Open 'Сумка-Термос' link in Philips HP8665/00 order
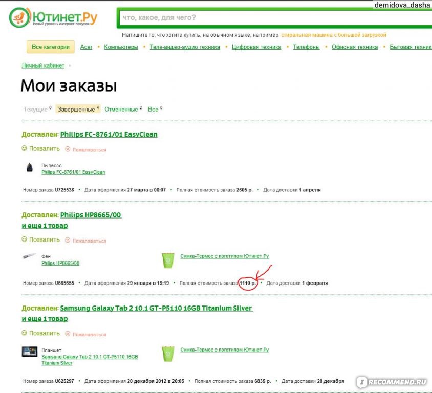 [x=225, y=256]
